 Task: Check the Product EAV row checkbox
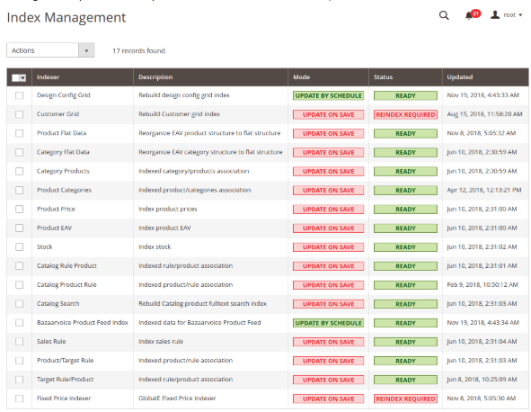coord(19,228)
